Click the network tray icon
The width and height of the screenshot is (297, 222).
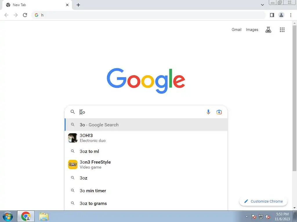261,217
